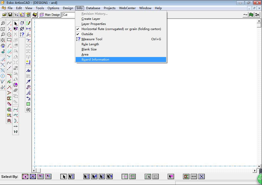Toggle the second Select By window mode
The image size is (262, 185).
point(33,177)
